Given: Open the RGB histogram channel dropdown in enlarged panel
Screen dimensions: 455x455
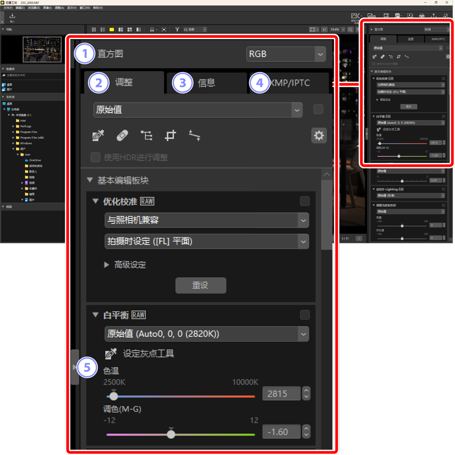Looking at the screenshot, I should click(286, 54).
